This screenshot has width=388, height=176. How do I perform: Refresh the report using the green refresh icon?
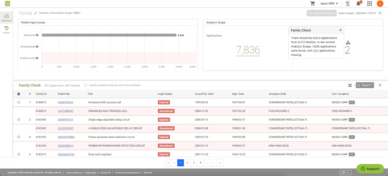click(x=381, y=13)
